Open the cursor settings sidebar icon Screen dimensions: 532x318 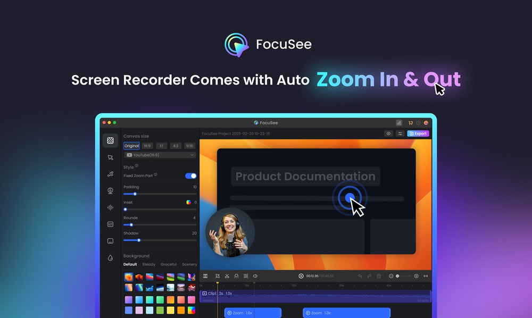tap(110, 157)
